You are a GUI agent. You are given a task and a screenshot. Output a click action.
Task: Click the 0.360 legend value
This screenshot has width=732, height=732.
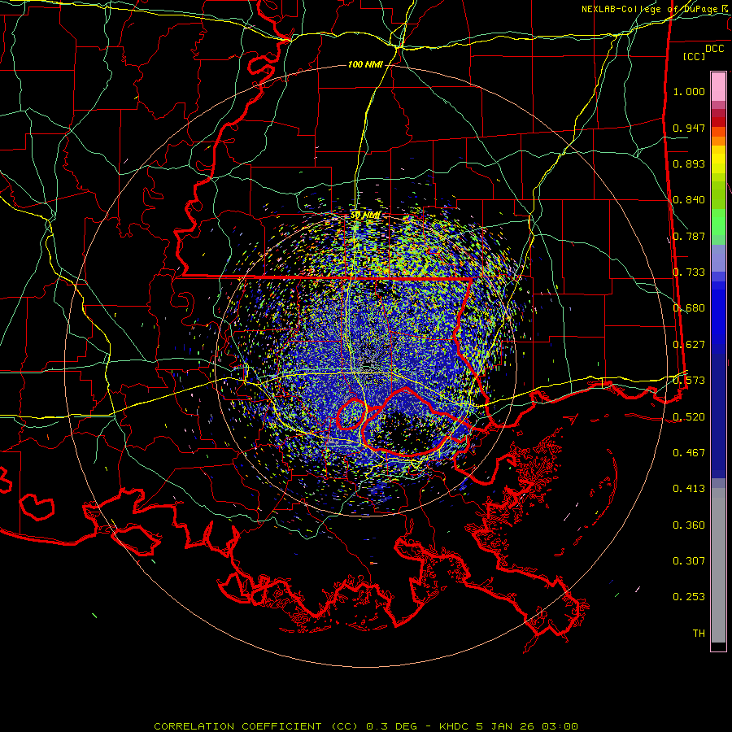pos(689,525)
